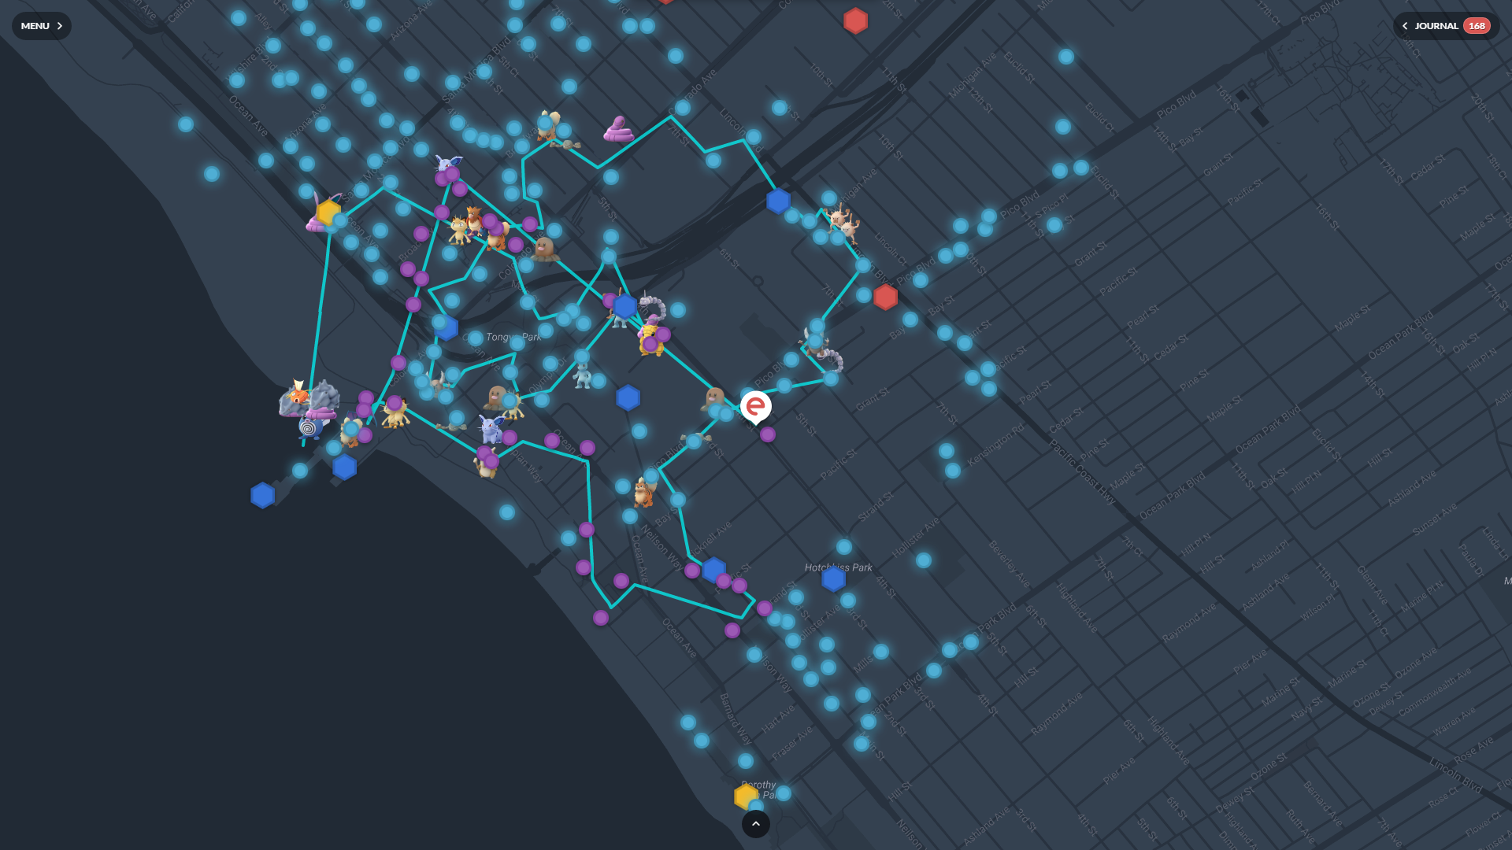The image size is (1512, 850).
Task: Click the blue hexagon beside Tongva Park label
Action: (x=447, y=327)
